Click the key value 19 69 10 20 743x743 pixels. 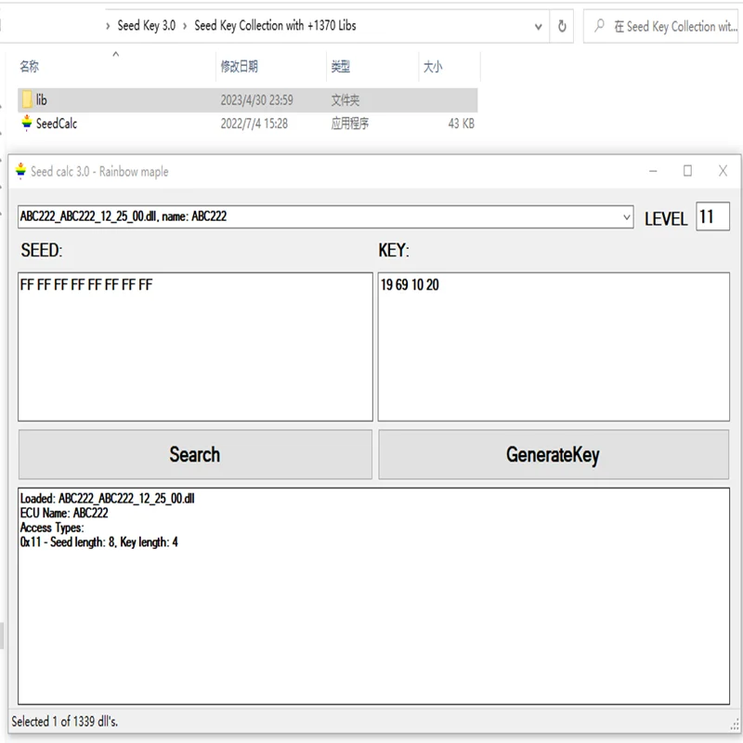pyautogui.click(x=410, y=285)
